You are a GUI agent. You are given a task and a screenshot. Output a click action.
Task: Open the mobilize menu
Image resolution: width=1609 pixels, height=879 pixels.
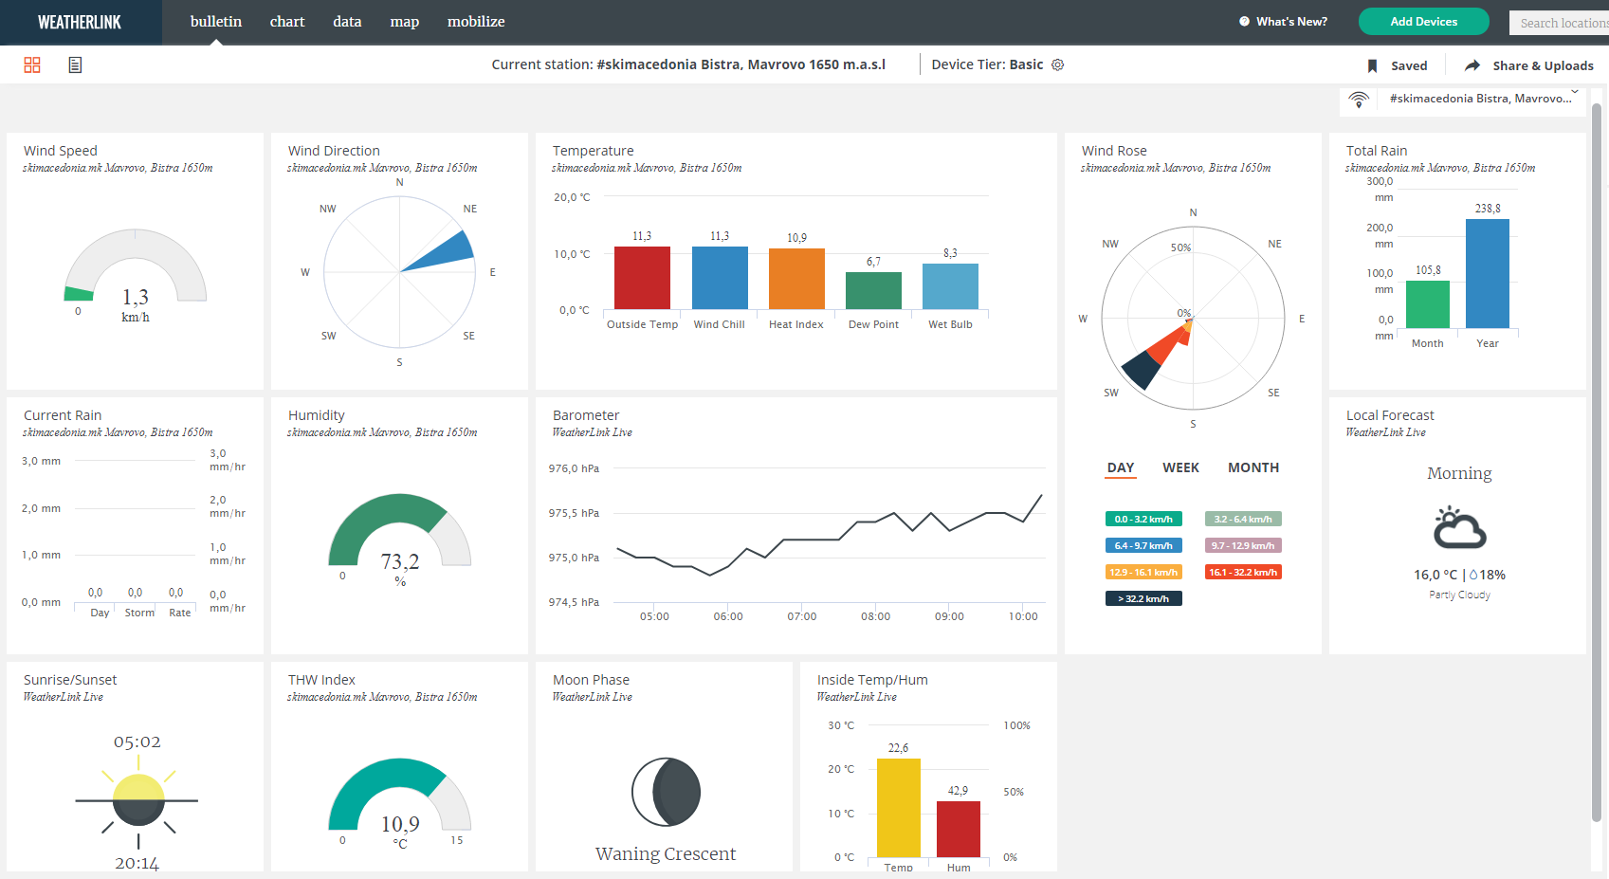pos(476,22)
